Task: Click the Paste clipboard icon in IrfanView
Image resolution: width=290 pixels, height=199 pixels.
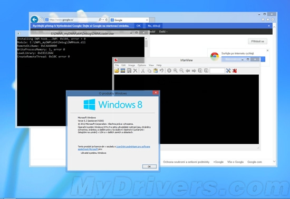Action: click(x=156, y=71)
